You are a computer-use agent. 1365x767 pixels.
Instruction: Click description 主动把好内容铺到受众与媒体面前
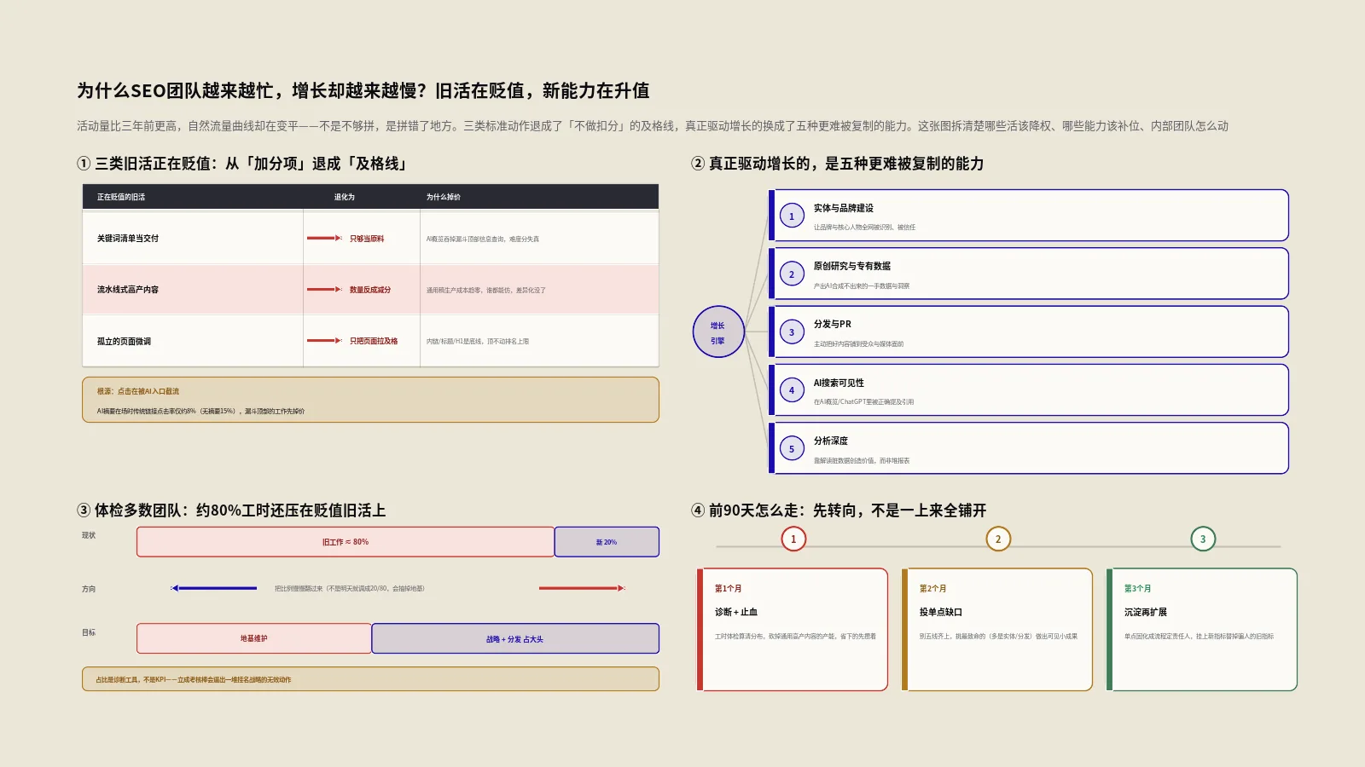point(858,344)
